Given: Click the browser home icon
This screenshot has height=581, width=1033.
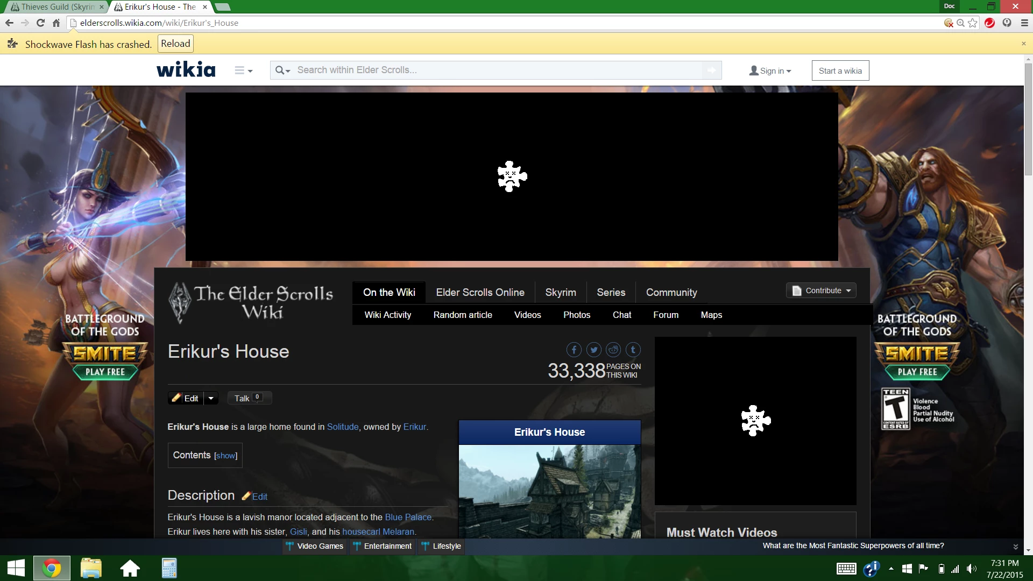Looking at the screenshot, I should [56, 23].
